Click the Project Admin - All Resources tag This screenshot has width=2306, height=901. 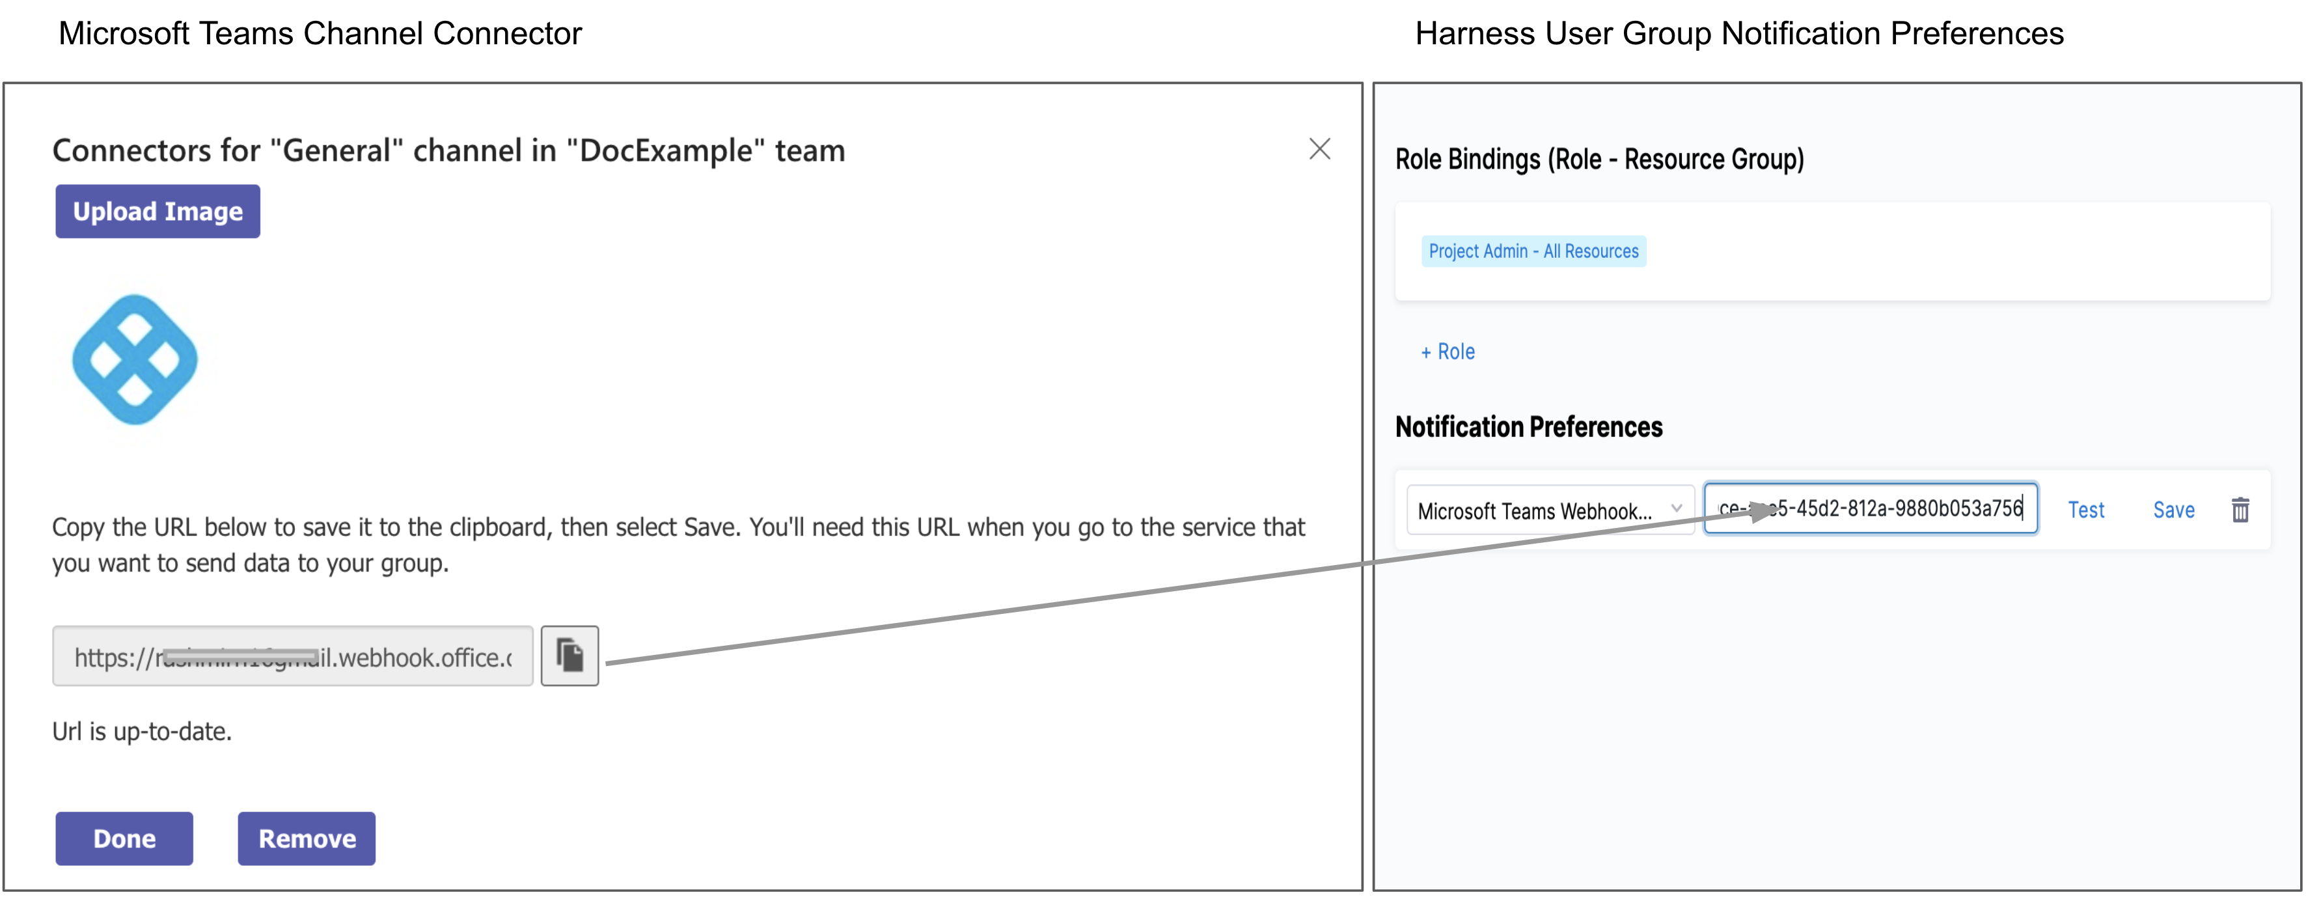pyautogui.click(x=1533, y=252)
